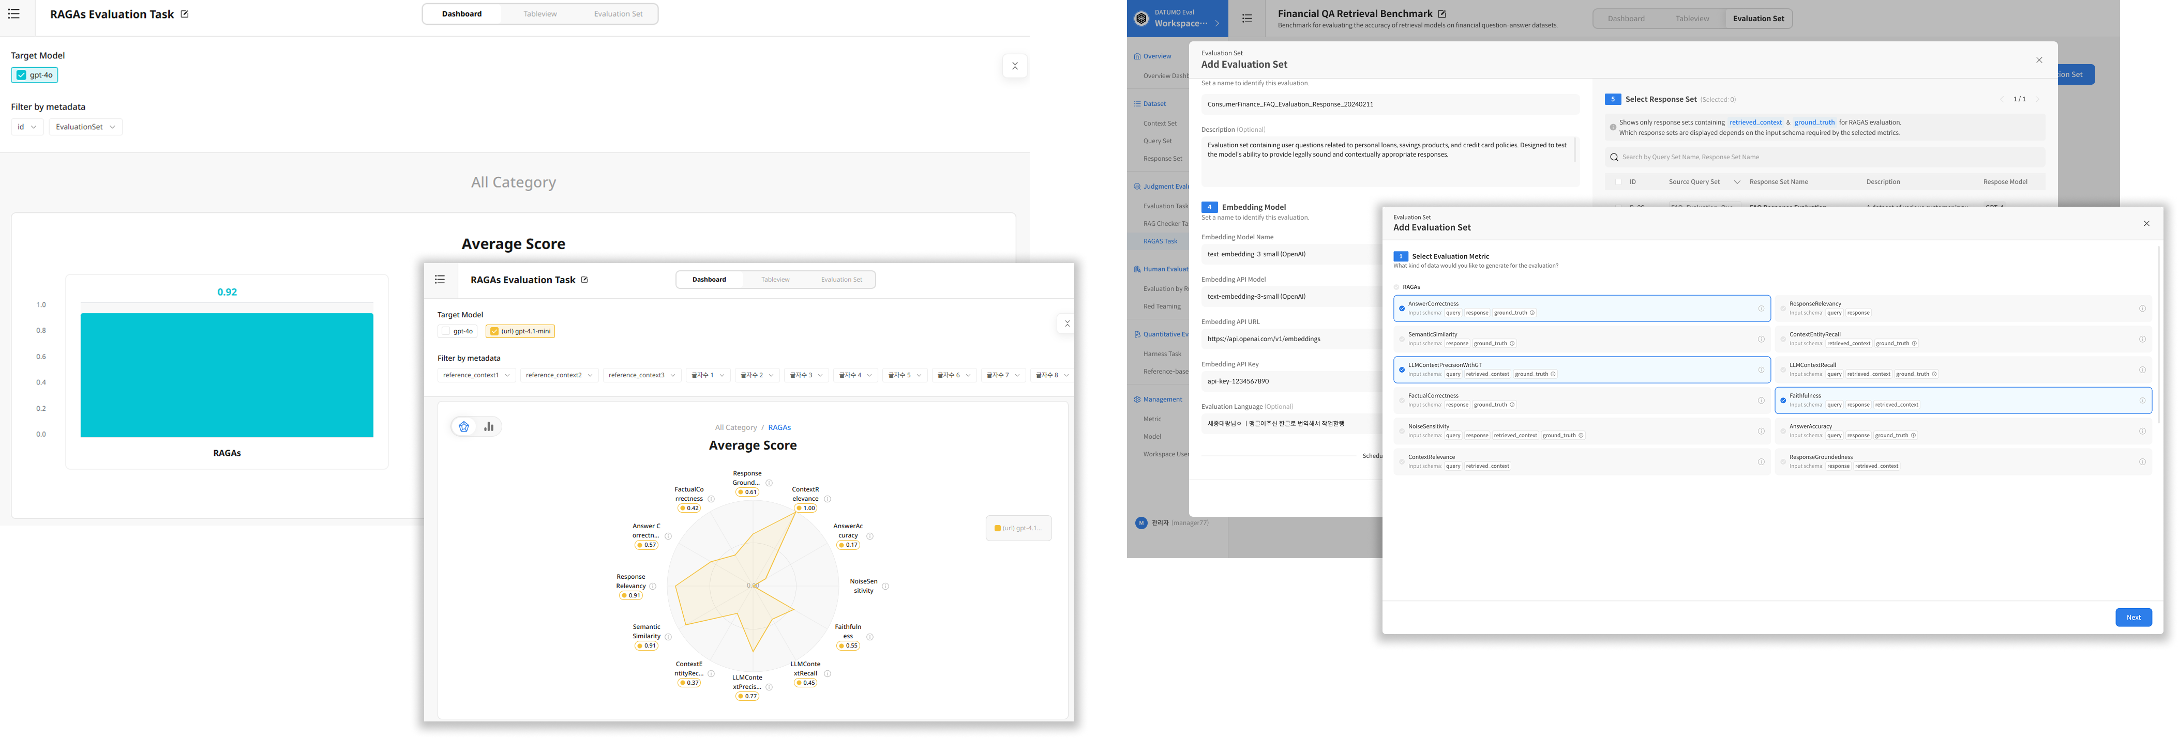The image size is (2179, 739).
Task: Click info icon for Faithfulness metric row
Action: pyautogui.click(x=2143, y=401)
